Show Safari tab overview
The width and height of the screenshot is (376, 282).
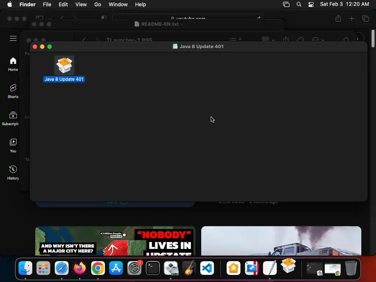pos(365,18)
